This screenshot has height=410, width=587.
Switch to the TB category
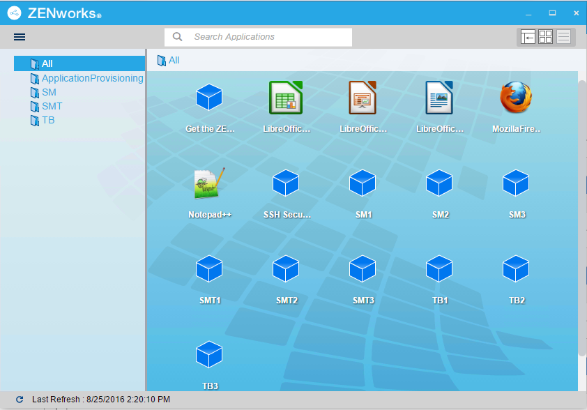[48, 120]
